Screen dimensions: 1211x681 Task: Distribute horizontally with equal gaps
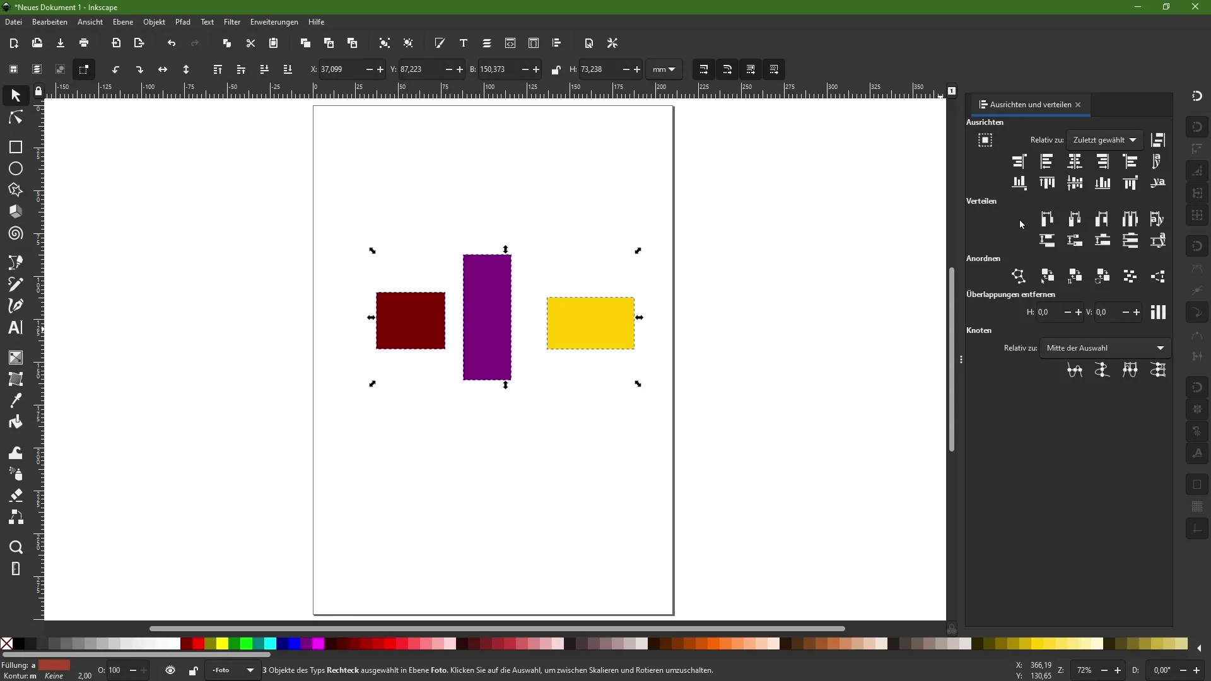tap(1130, 219)
